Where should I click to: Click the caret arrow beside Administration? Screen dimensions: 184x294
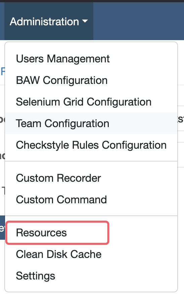pos(85,21)
